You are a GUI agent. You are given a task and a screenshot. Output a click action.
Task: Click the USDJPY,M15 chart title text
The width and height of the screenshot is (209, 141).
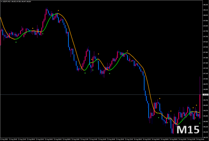coord(6,1)
